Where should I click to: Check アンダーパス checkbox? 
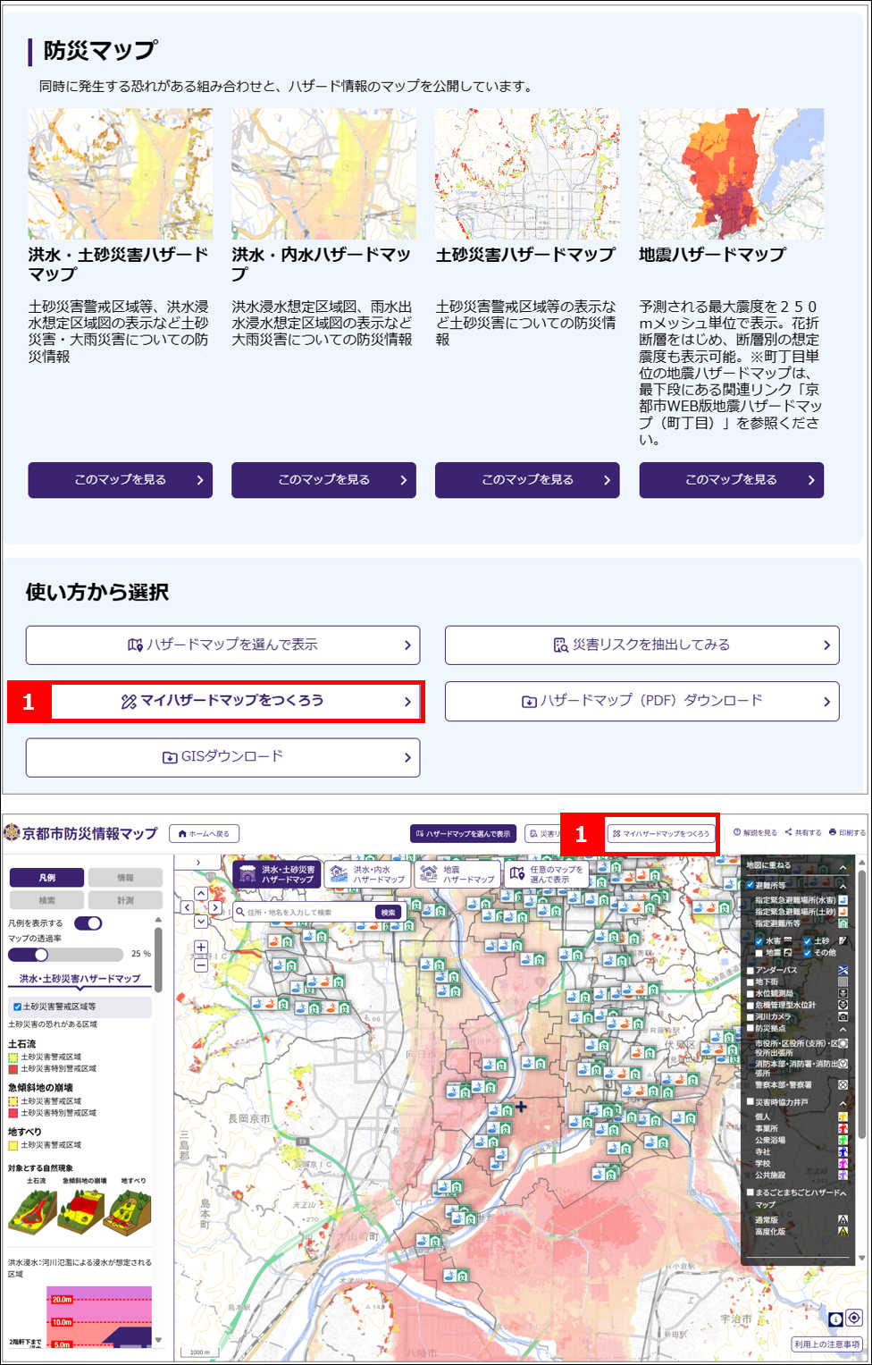750,970
